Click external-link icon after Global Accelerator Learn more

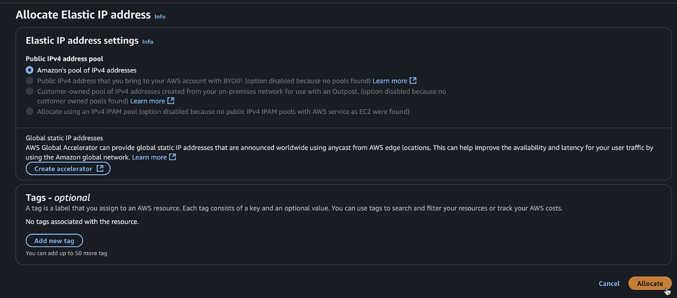click(x=172, y=157)
